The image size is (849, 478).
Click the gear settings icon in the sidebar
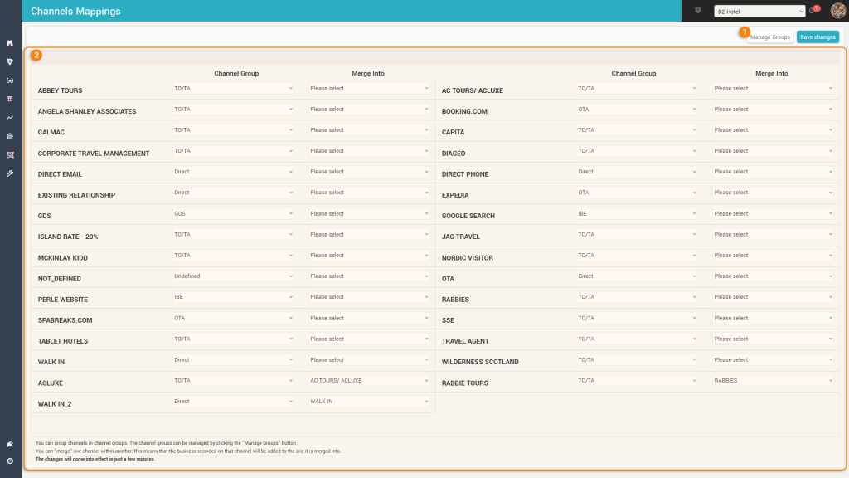coord(10,137)
